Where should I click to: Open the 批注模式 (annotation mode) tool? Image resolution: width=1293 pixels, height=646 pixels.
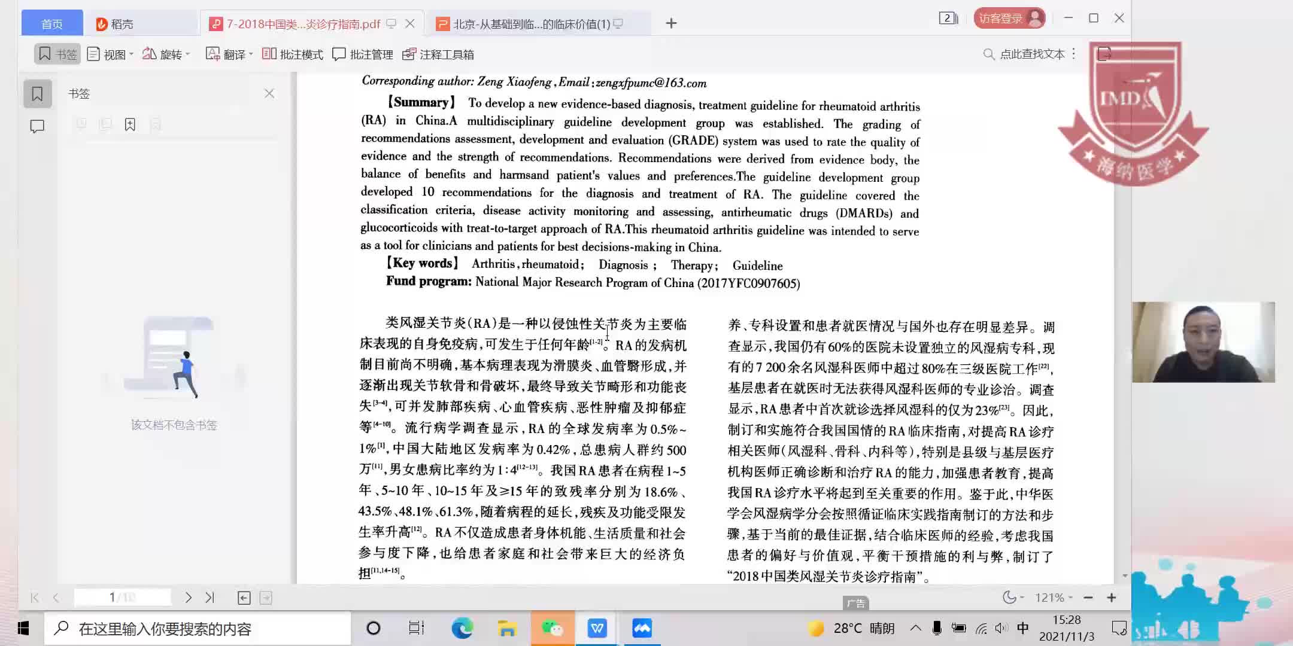click(293, 54)
